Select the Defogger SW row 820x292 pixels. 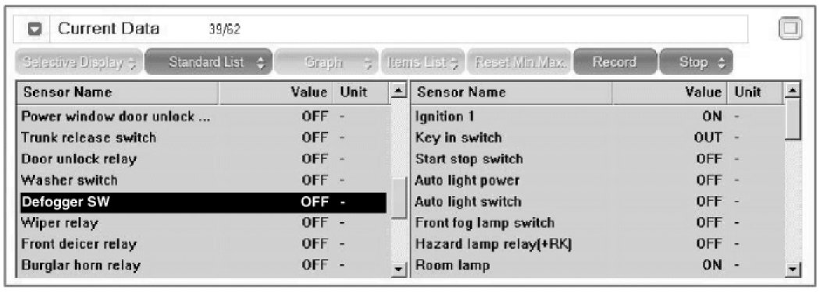pos(203,202)
